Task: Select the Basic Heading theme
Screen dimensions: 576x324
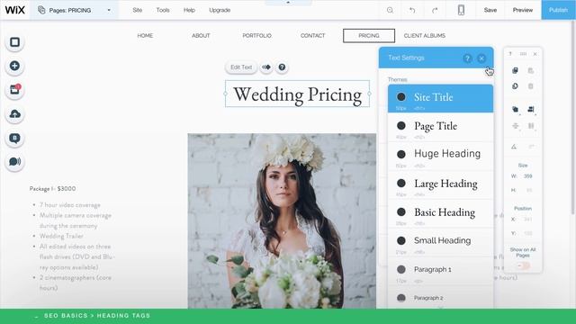Action: pos(440,213)
